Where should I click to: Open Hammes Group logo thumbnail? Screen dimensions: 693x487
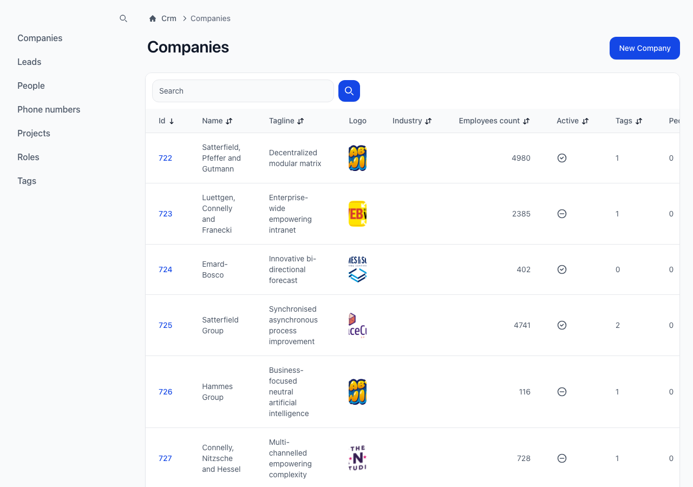[x=358, y=392]
